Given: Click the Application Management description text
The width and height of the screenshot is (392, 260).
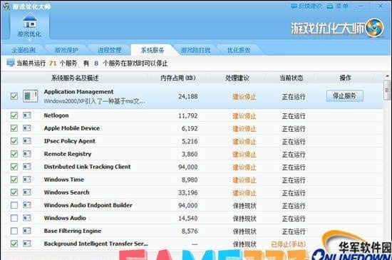Looking at the screenshot, I should point(94,101).
